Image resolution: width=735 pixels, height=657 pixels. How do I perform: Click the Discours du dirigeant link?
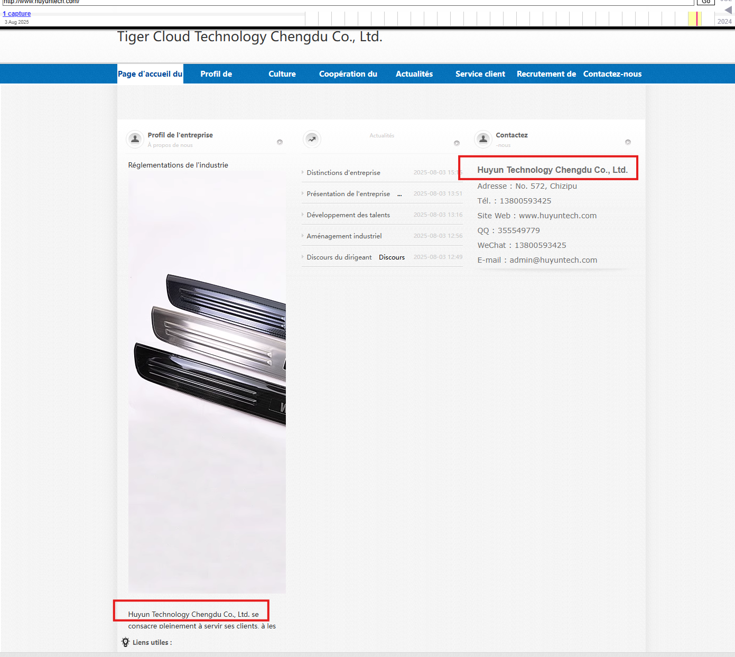point(339,257)
